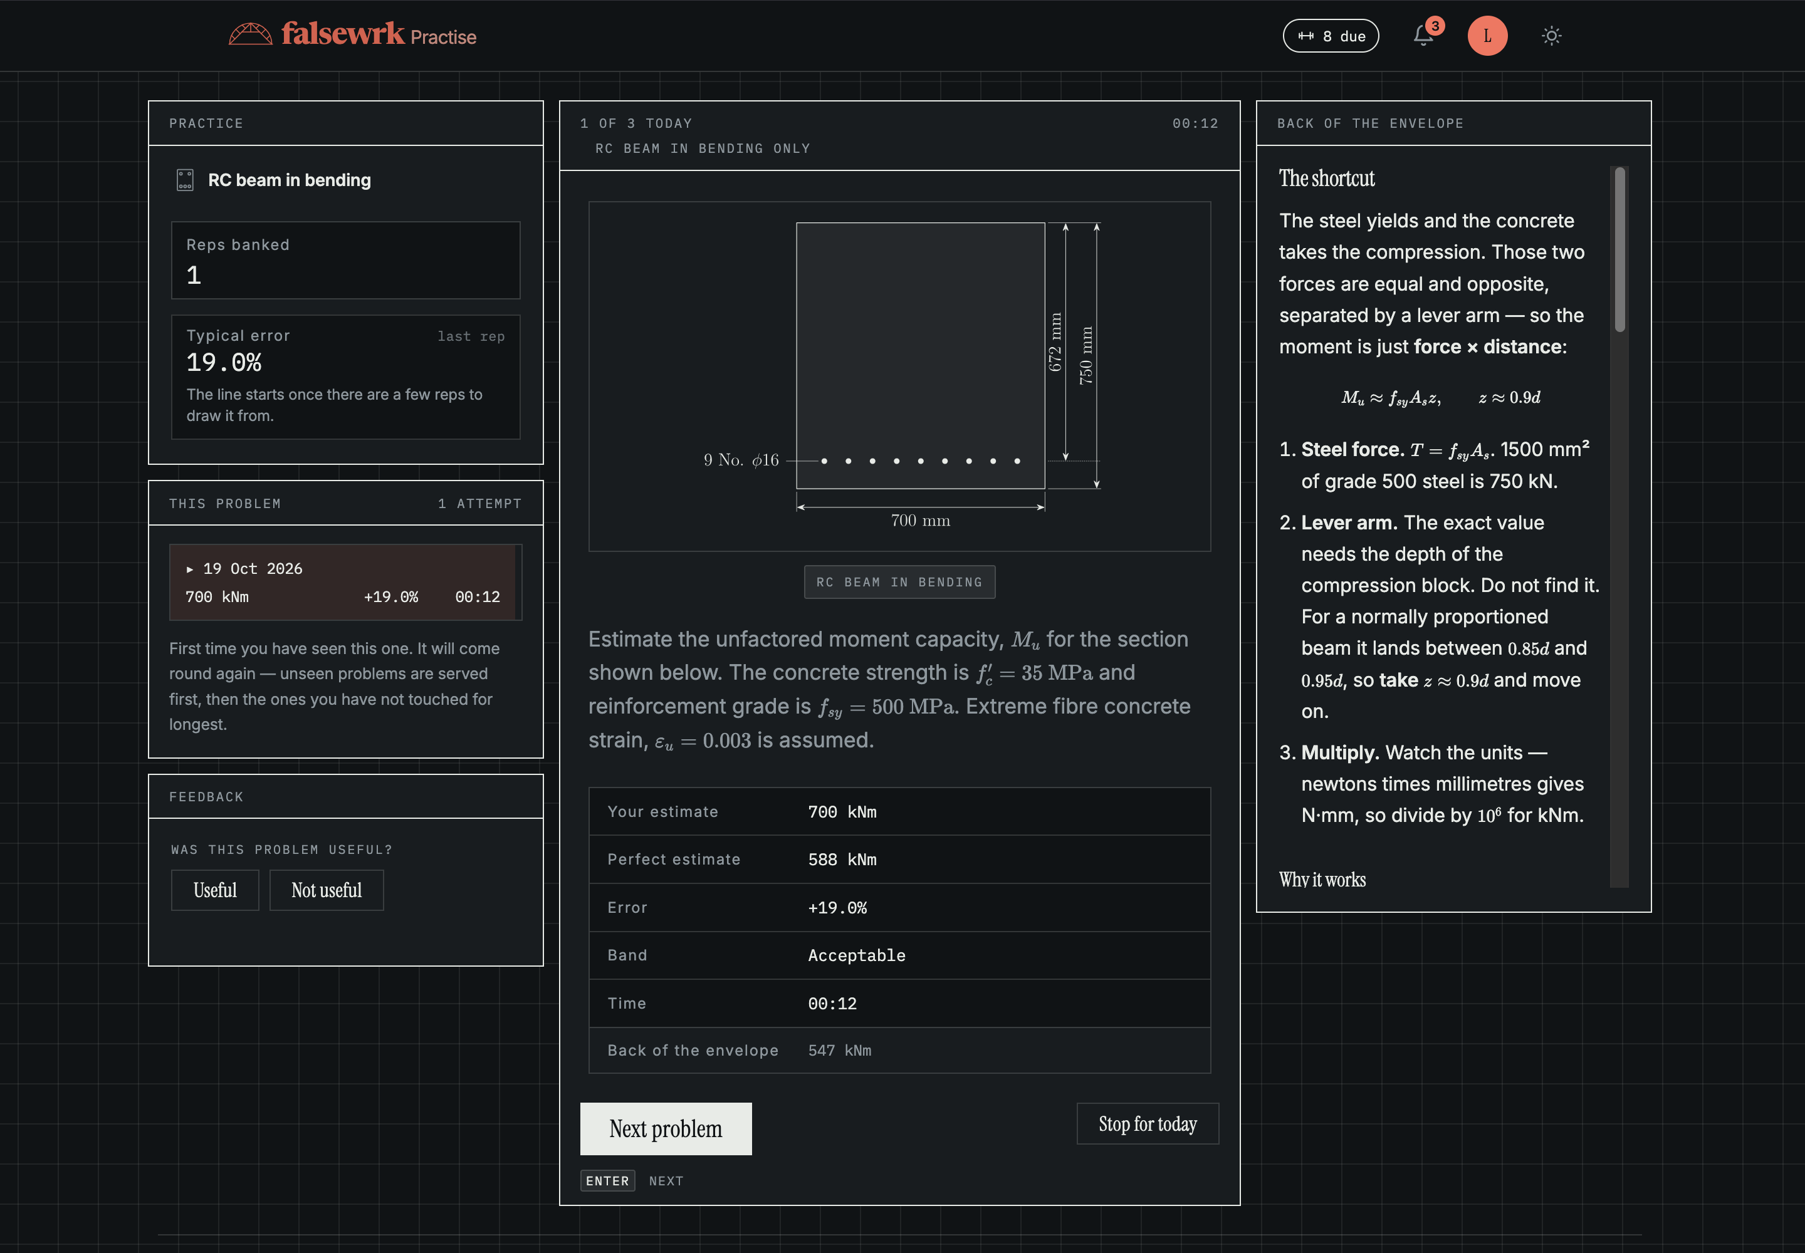This screenshot has height=1253, width=1805.
Task: Go to the Next problem
Action: [x=666, y=1128]
